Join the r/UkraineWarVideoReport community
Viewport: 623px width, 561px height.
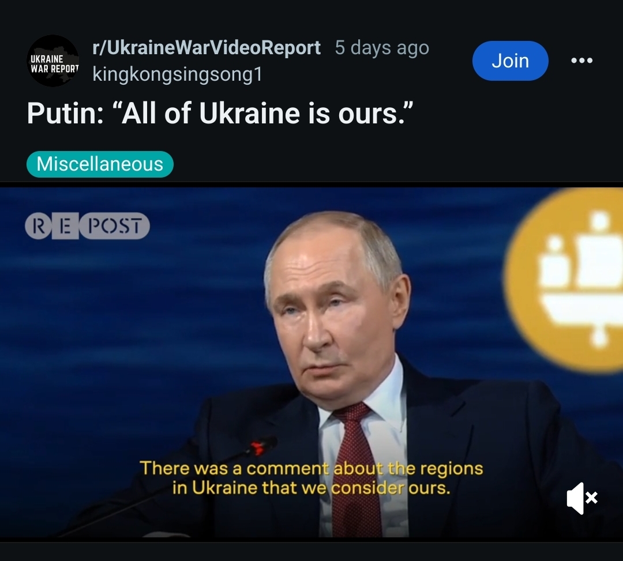click(510, 61)
